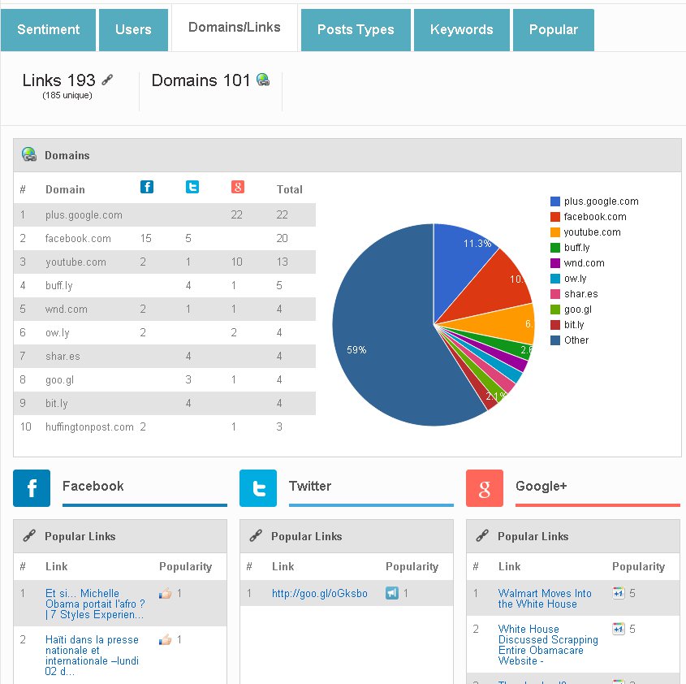Open the Sentiment tab
This screenshot has height=684, width=686.
tap(48, 30)
